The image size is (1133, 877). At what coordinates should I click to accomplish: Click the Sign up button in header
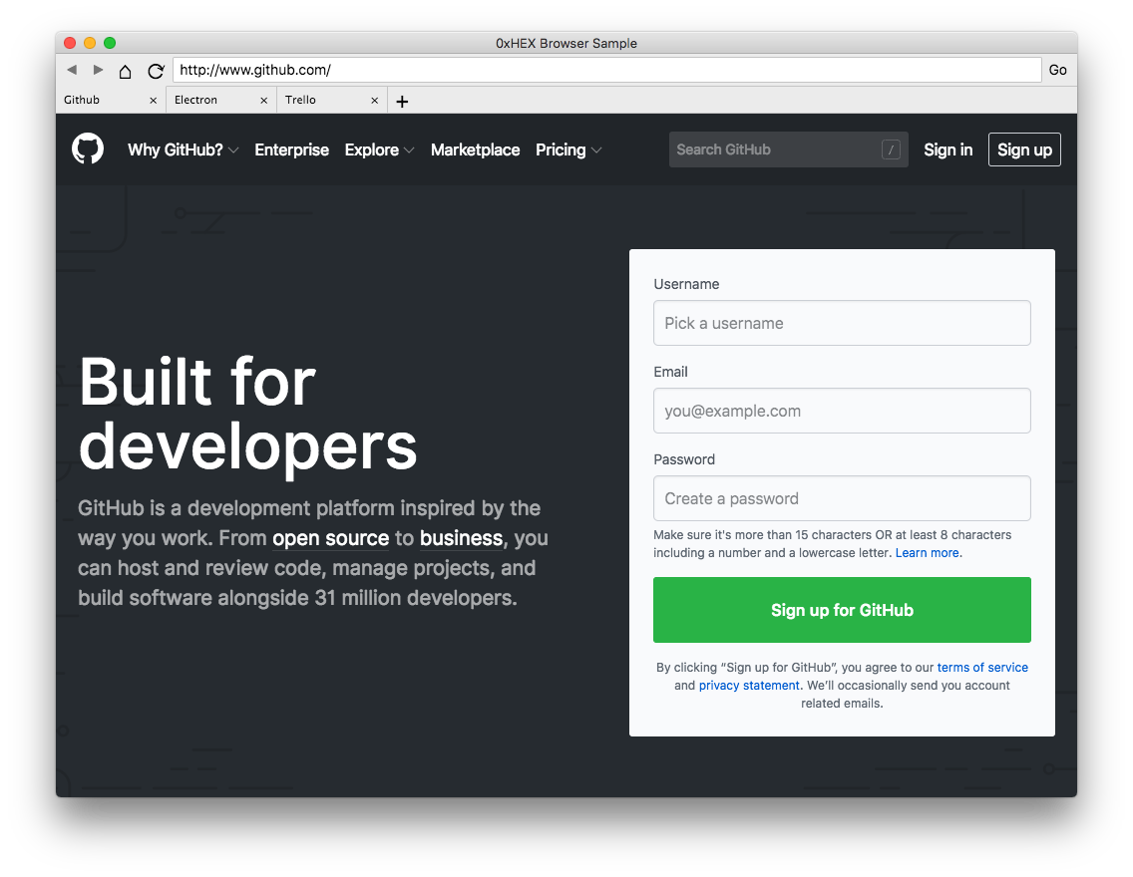click(1024, 149)
